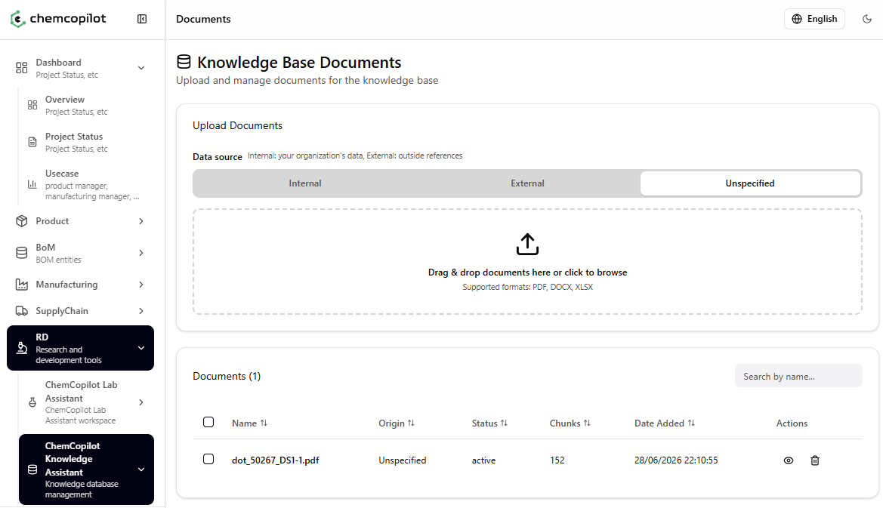This screenshot has height=508, width=883.
Task: Click the 28/06/2026 22:10:55 date cell
Action: (676, 460)
